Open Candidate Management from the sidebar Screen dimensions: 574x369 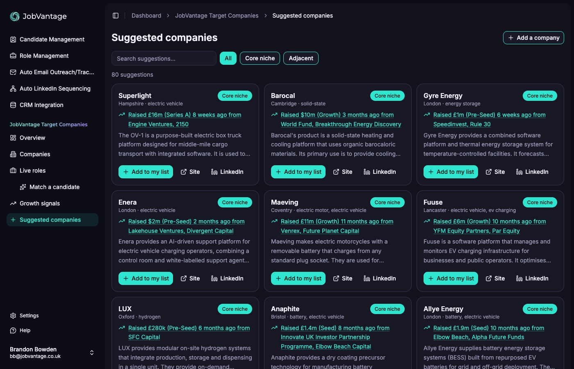(52, 39)
